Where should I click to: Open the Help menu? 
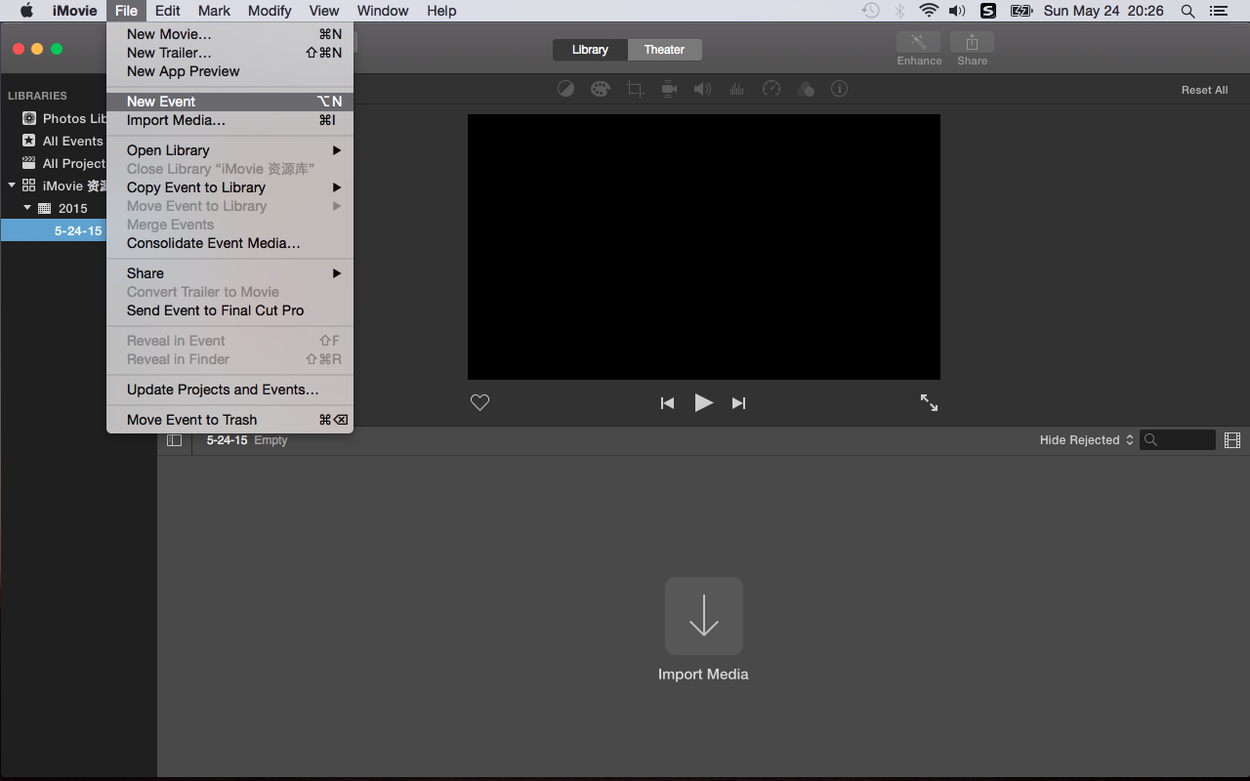[441, 11]
